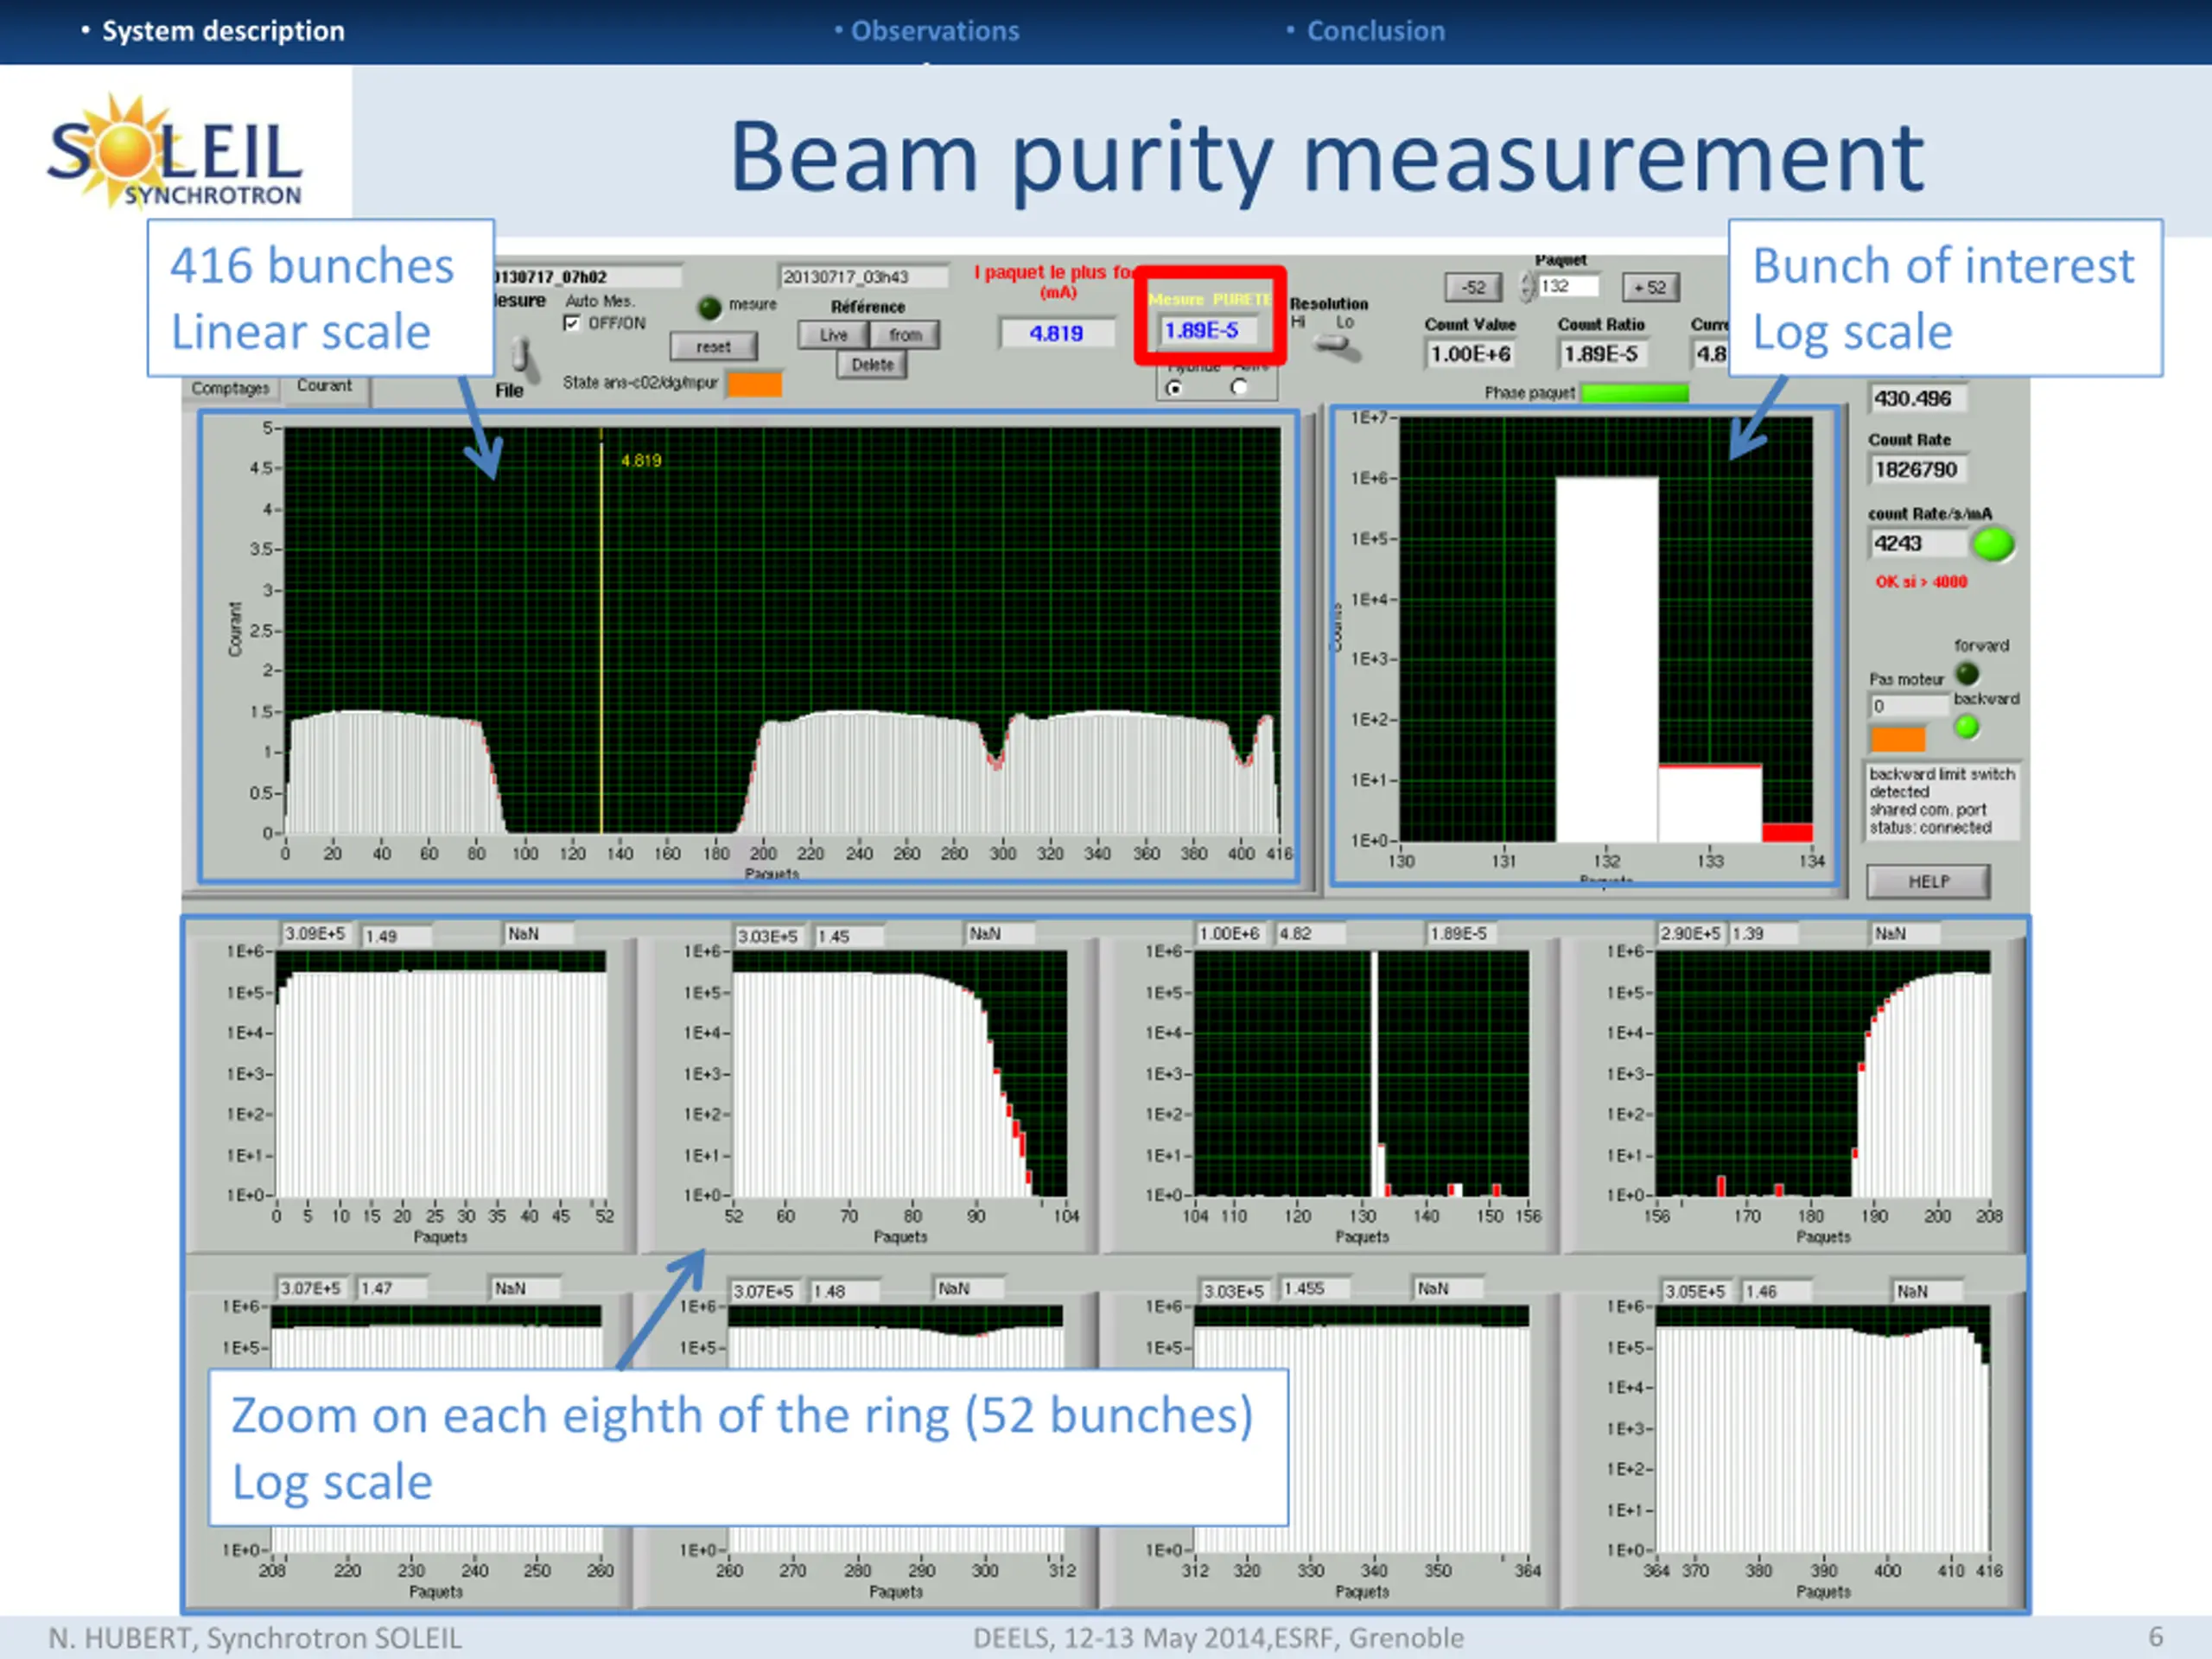Click the backward motor LED indicator

tap(1967, 727)
